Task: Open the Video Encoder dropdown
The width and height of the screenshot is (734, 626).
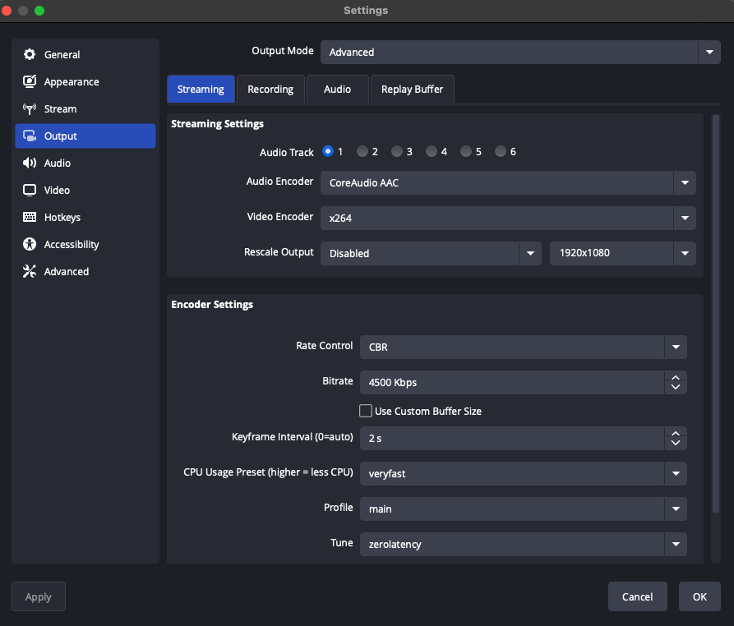Action: (x=684, y=218)
